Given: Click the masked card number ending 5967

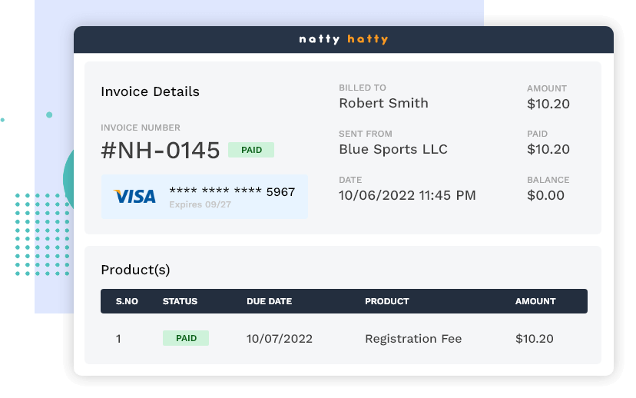Looking at the screenshot, I should coord(232,192).
